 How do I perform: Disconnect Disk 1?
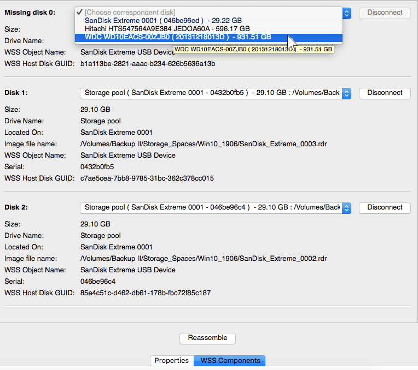pos(385,93)
